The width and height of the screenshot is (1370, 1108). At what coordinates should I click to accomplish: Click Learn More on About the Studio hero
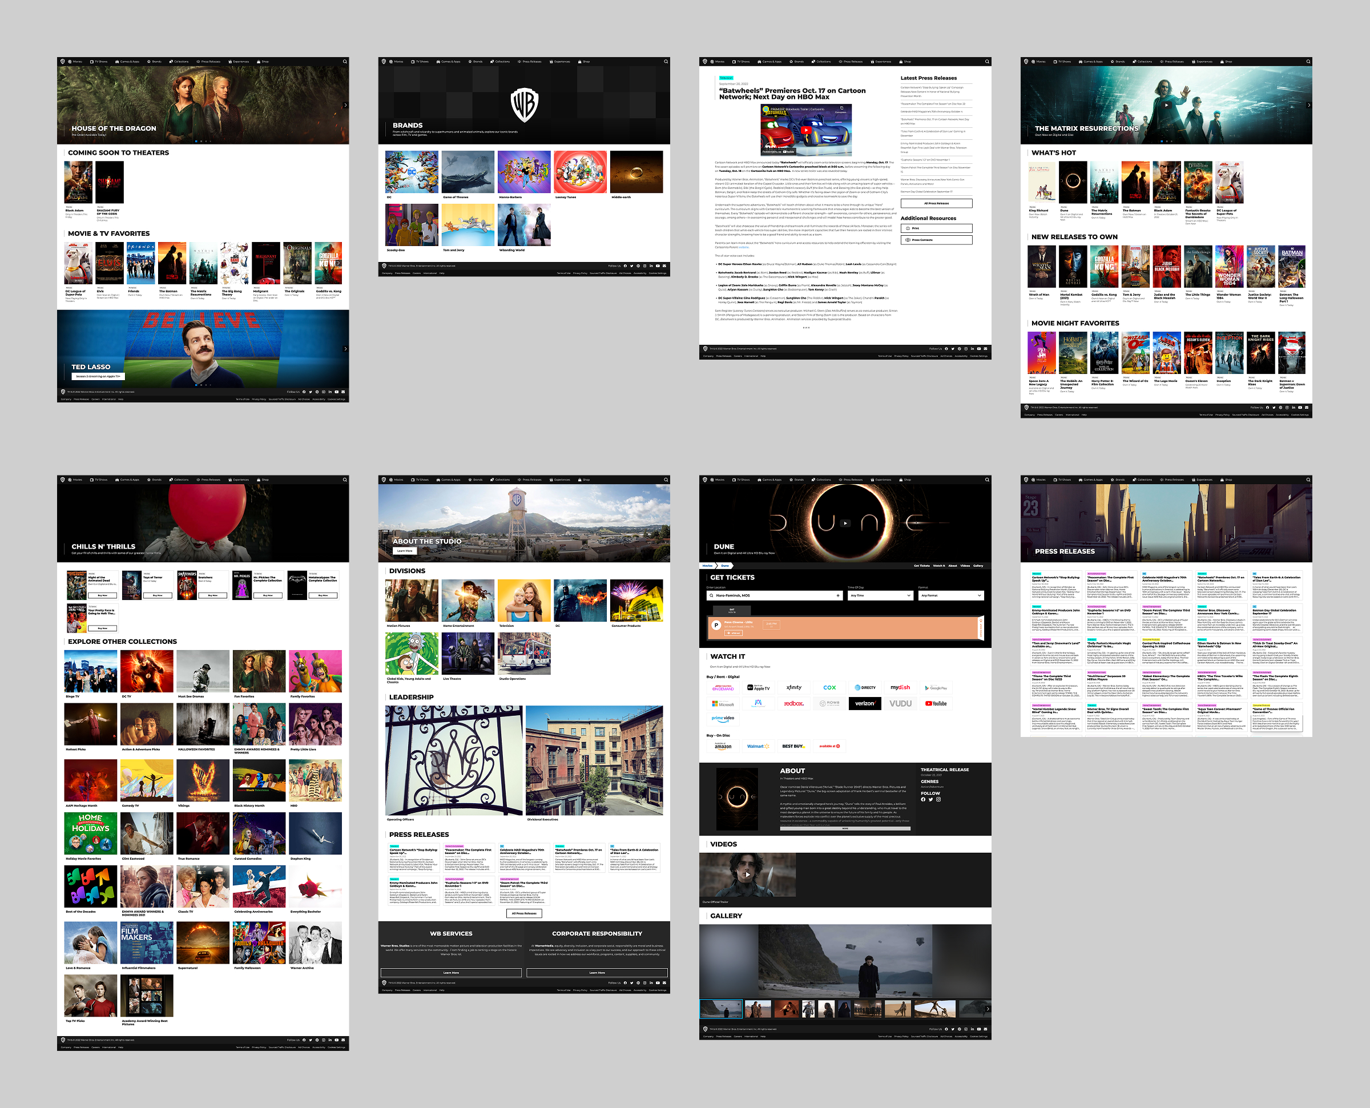coord(405,551)
